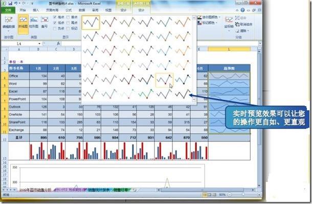Enable the 标记 markers checkbox

point(68,29)
